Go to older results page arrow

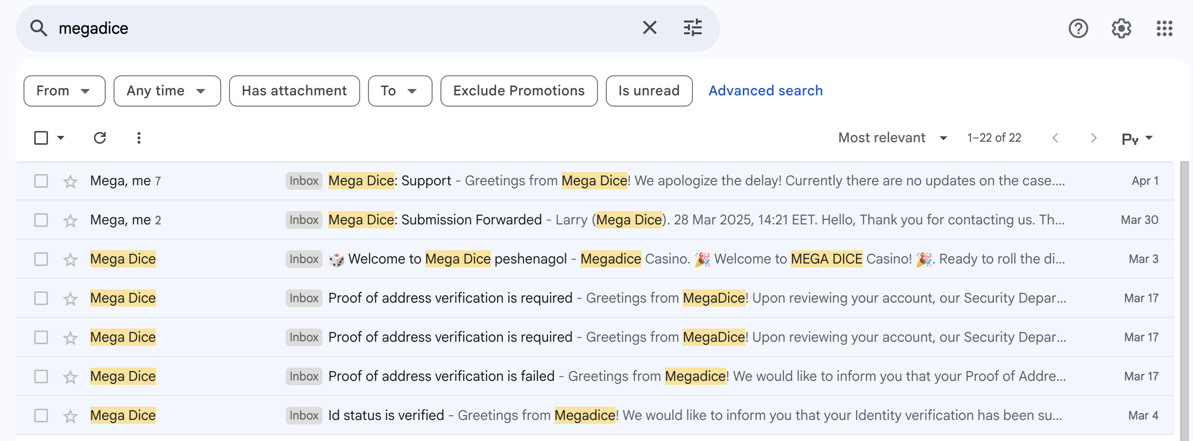[1094, 138]
